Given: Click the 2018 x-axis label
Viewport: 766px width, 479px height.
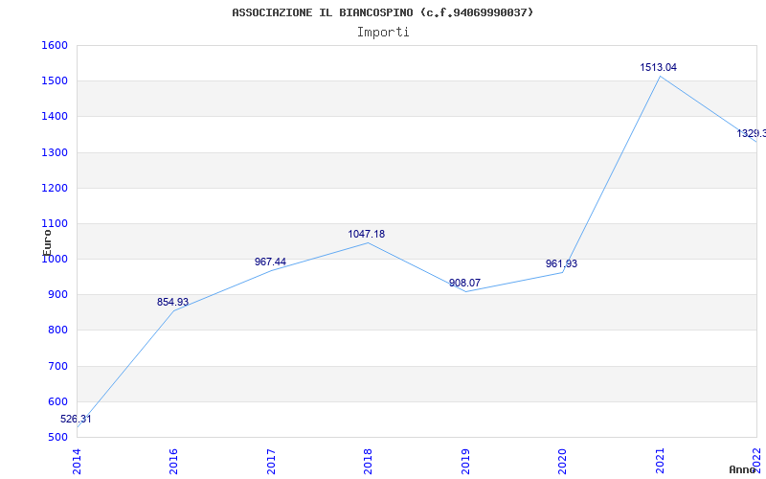Looking at the screenshot, I should 368,462.
